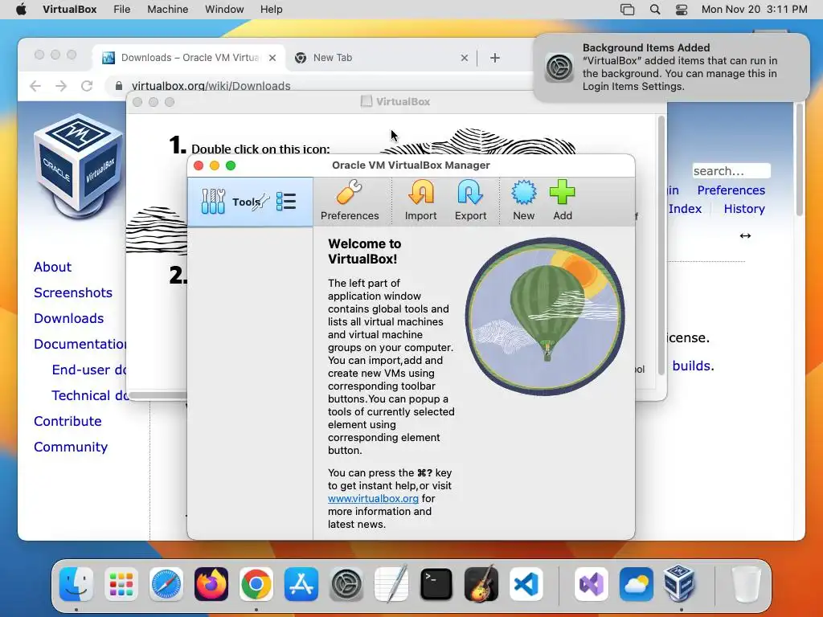The height and width of the screenshot is (617, 823).
Task: Open the Apple menu
Action: tap(21, 10)
